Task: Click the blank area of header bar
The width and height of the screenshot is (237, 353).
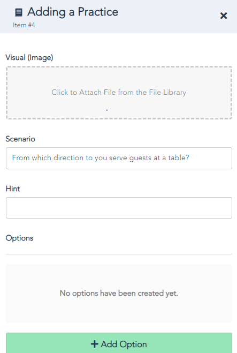Action: tap(169, 16)
